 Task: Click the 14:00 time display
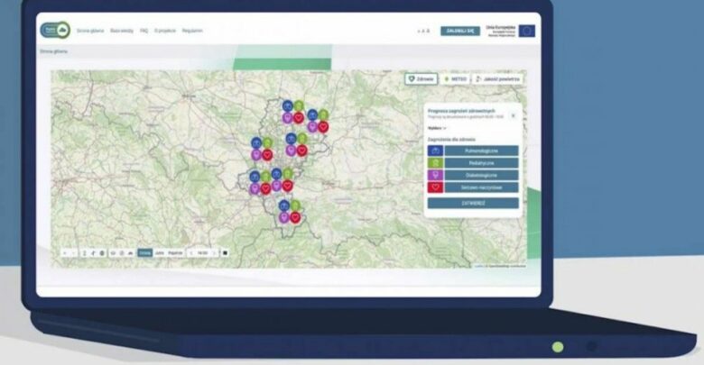point(203,253)
